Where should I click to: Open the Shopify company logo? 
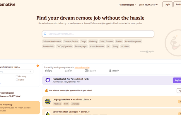tap(114, 71)
